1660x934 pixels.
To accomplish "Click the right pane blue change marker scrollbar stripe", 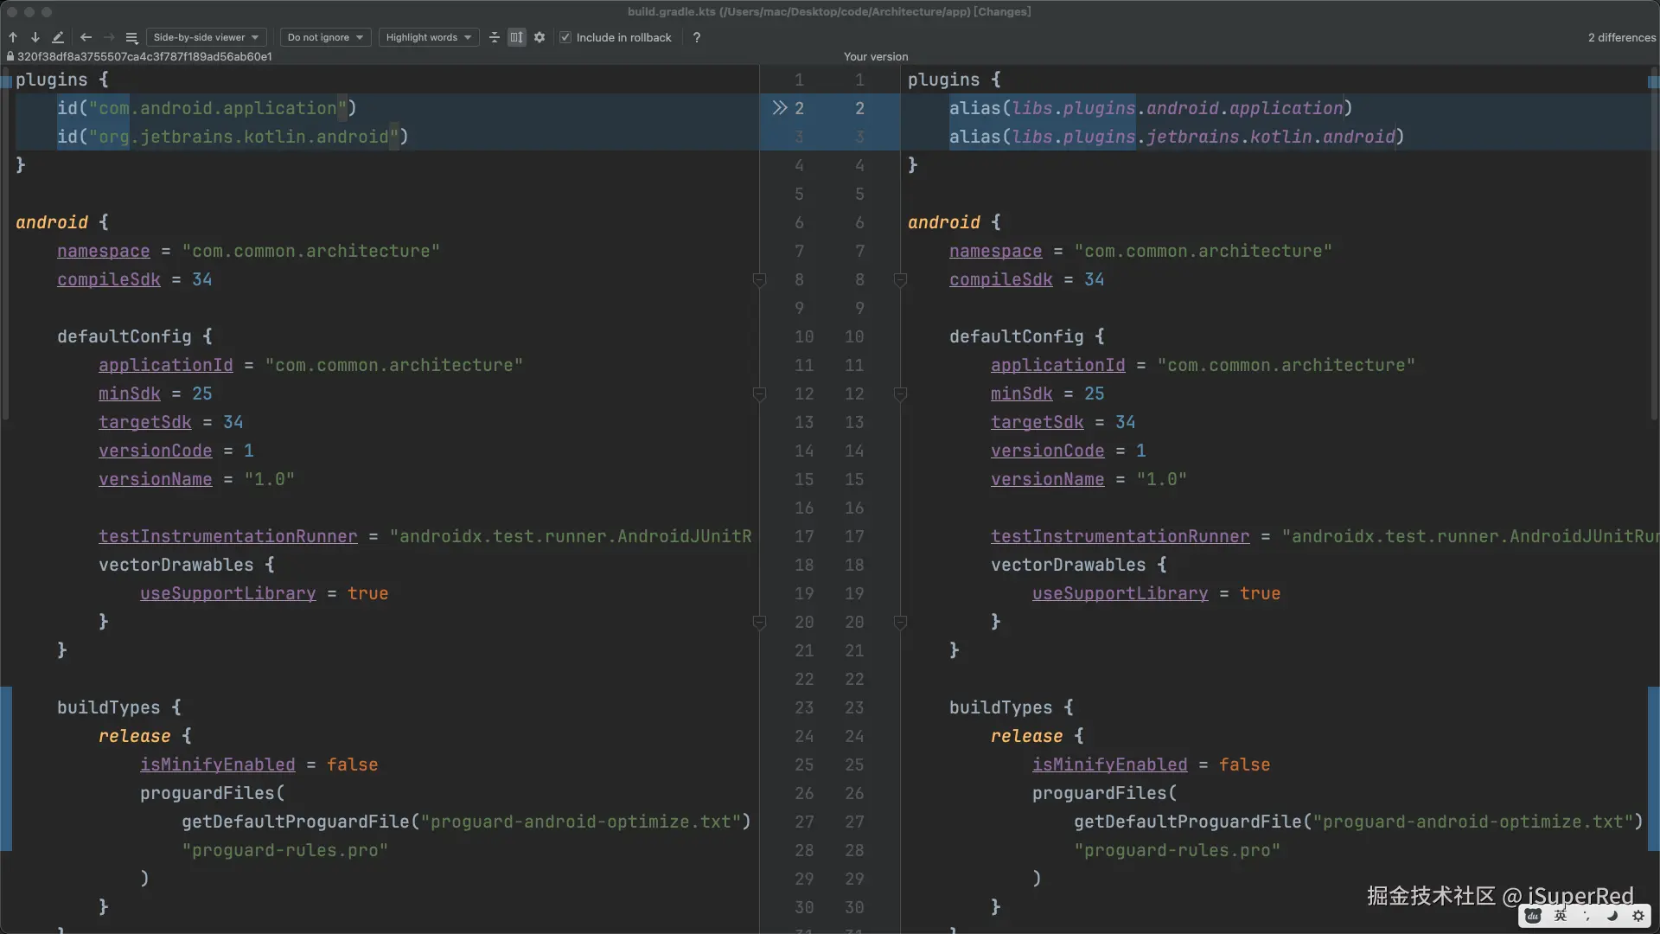I will (x=1653, y=768).
